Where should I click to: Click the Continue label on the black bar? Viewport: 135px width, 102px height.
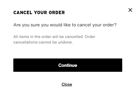point(68,65)
